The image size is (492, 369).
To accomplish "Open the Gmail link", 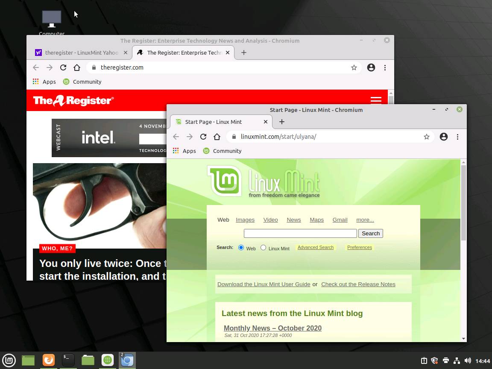I will pyautogui.click(x=340, y=220).
